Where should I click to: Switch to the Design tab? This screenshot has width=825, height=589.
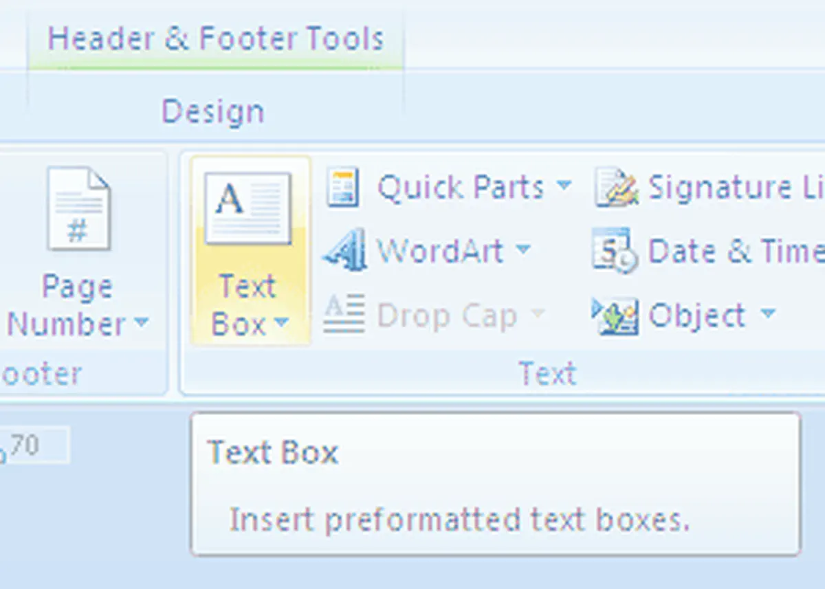[x=212, y=111]
